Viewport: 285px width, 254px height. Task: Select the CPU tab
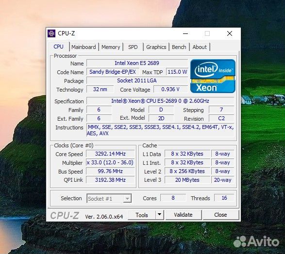[59, 47]
